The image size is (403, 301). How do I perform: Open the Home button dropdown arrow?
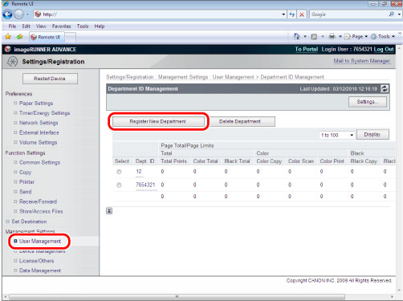pos(305,36)
